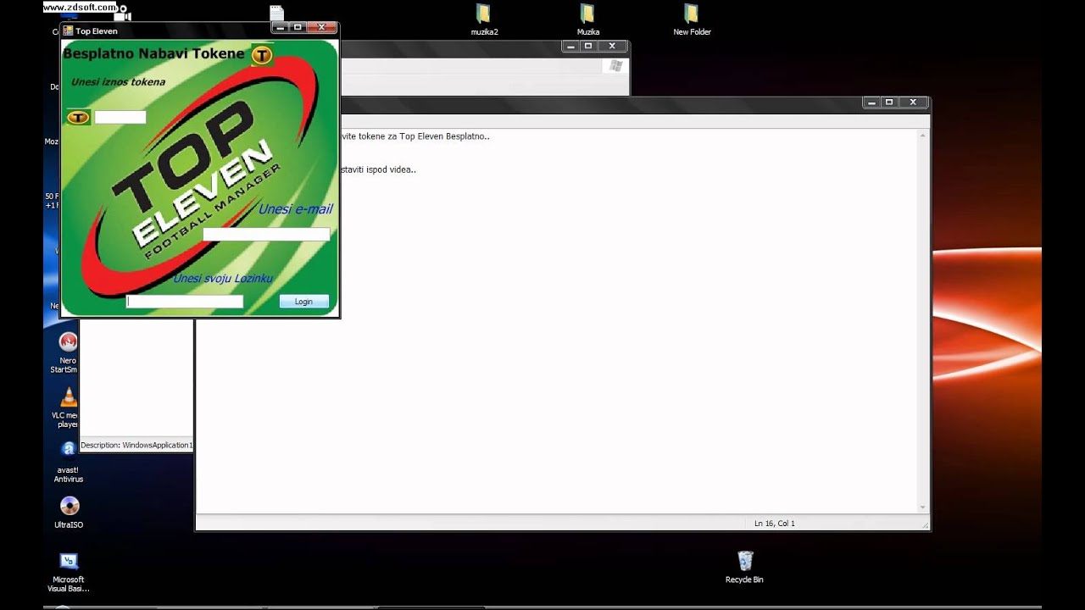Select the Recycle Bin icon
Image resolution: width=1085 pixels, height=610 pixels.
click(744, 567)
